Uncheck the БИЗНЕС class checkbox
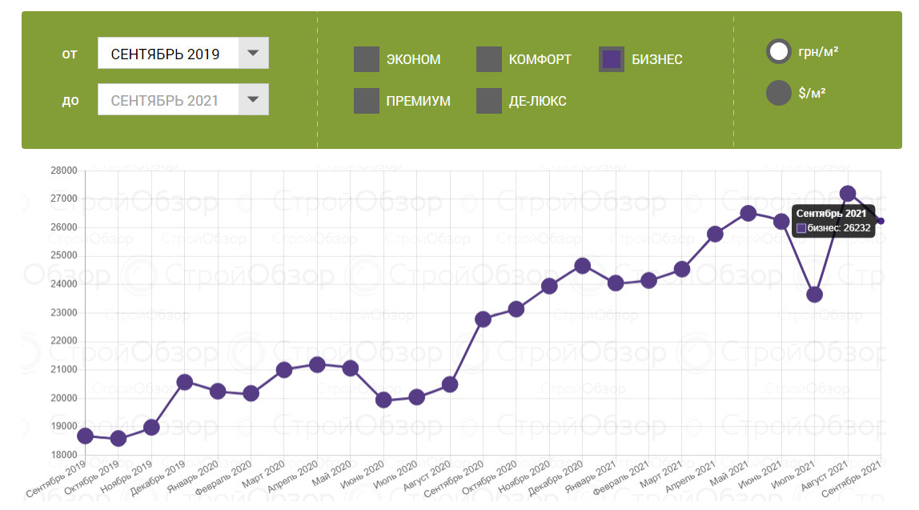The width and height of the screenshot is (919, 510). 612,59
